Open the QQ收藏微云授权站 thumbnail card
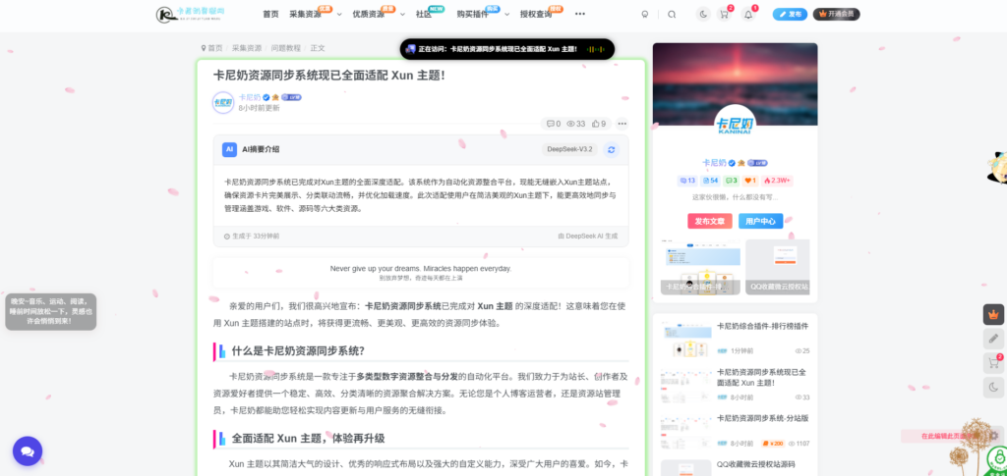Screen dimensions: 1007x476 (777, 267)
